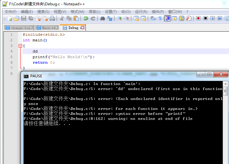Close current document via toolbar icon
Screen dimensions: 229x164
[x=38, y=19]
